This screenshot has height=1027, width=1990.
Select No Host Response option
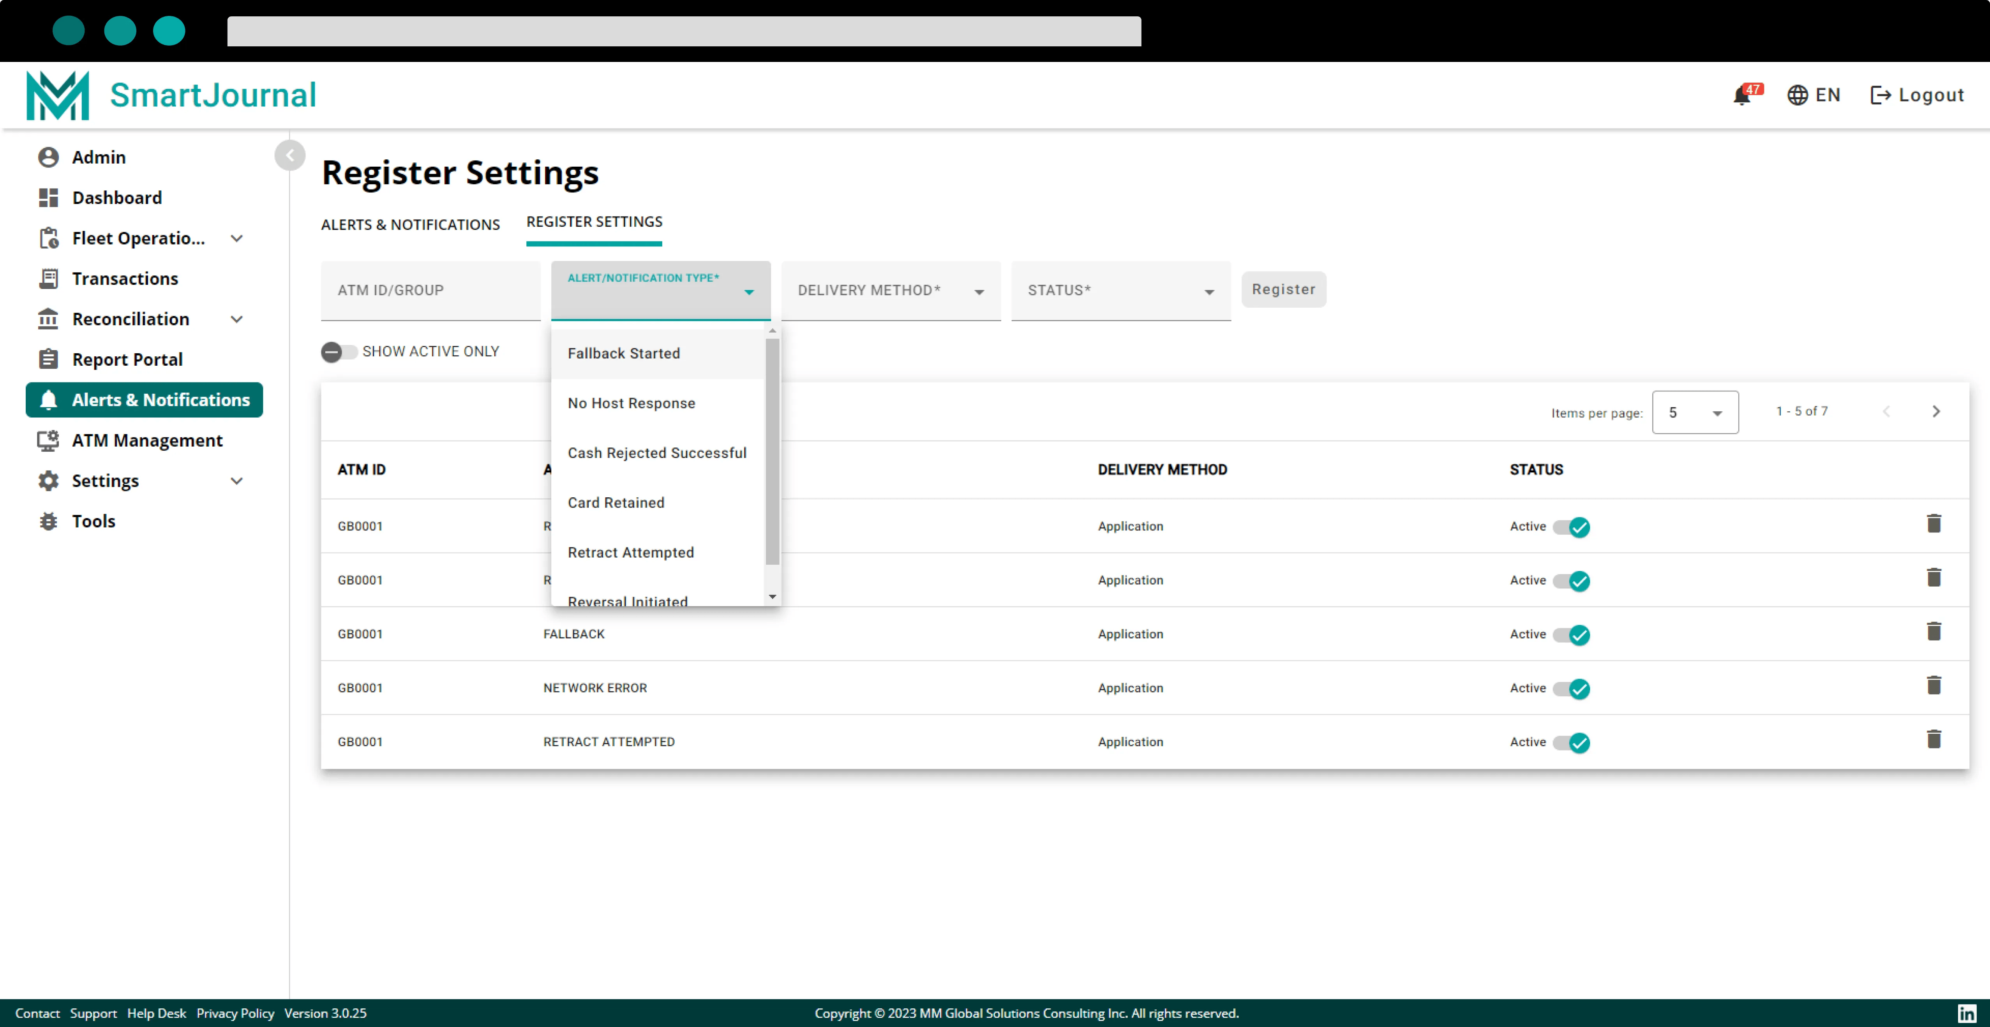[x=658, y=403]
